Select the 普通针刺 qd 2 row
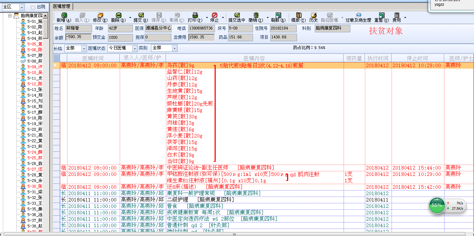The image size is (474, 236). tap(263, 225)
